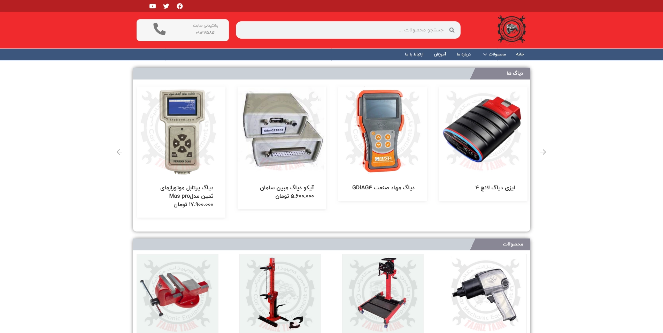
Task: Open آیکو دیاگ مبین سامان image
Action: [282, 131]
